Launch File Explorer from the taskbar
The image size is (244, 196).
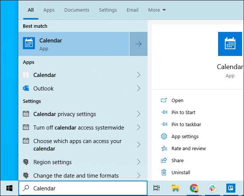click(175, 188)
